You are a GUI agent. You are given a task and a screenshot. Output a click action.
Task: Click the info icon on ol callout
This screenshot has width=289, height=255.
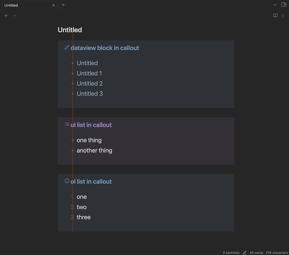(x=67, y=181)
